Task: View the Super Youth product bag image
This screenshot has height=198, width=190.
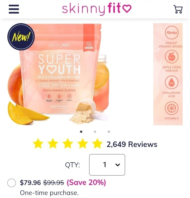Action: tap(58, 74)
